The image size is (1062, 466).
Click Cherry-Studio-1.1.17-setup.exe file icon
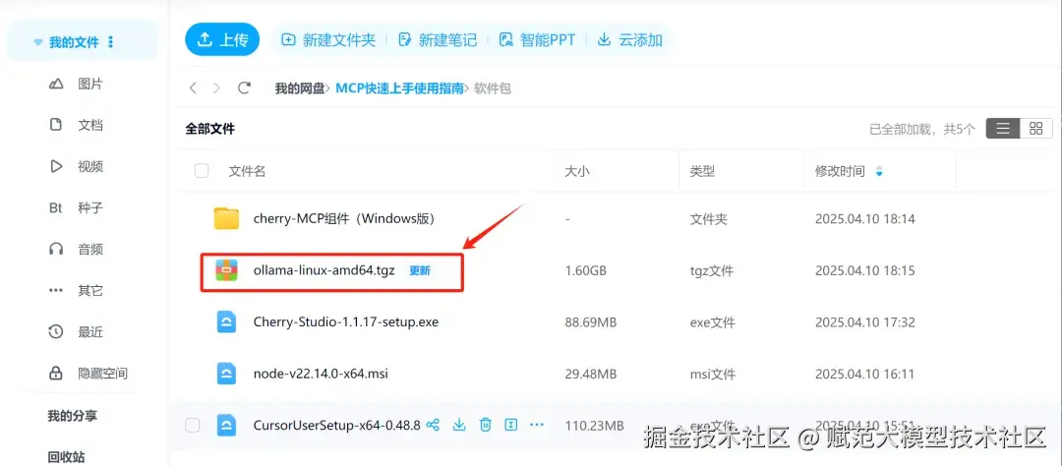click(x=227, y=322)
